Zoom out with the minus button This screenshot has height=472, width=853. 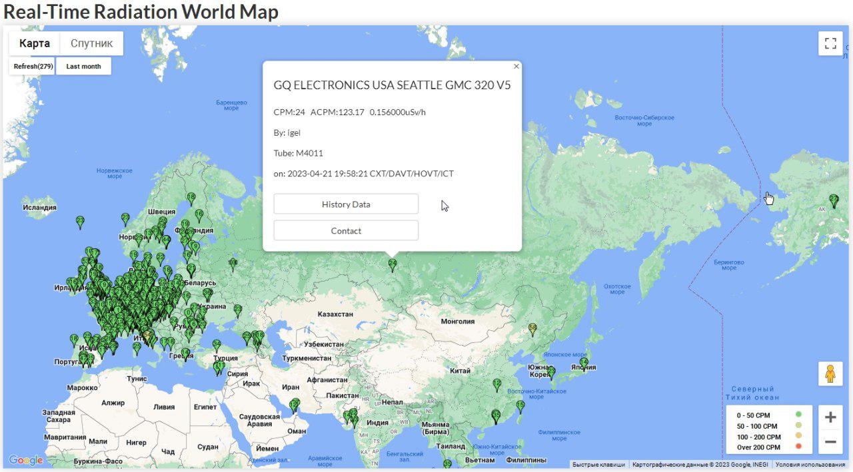tap(830, 441)
